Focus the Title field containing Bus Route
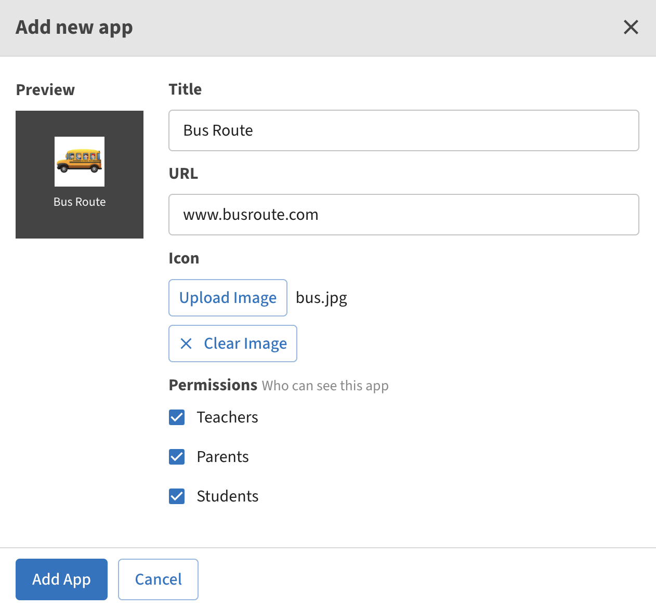Image resolution: width=656 pixels, height=607 pixels. (x=403, y=130)
